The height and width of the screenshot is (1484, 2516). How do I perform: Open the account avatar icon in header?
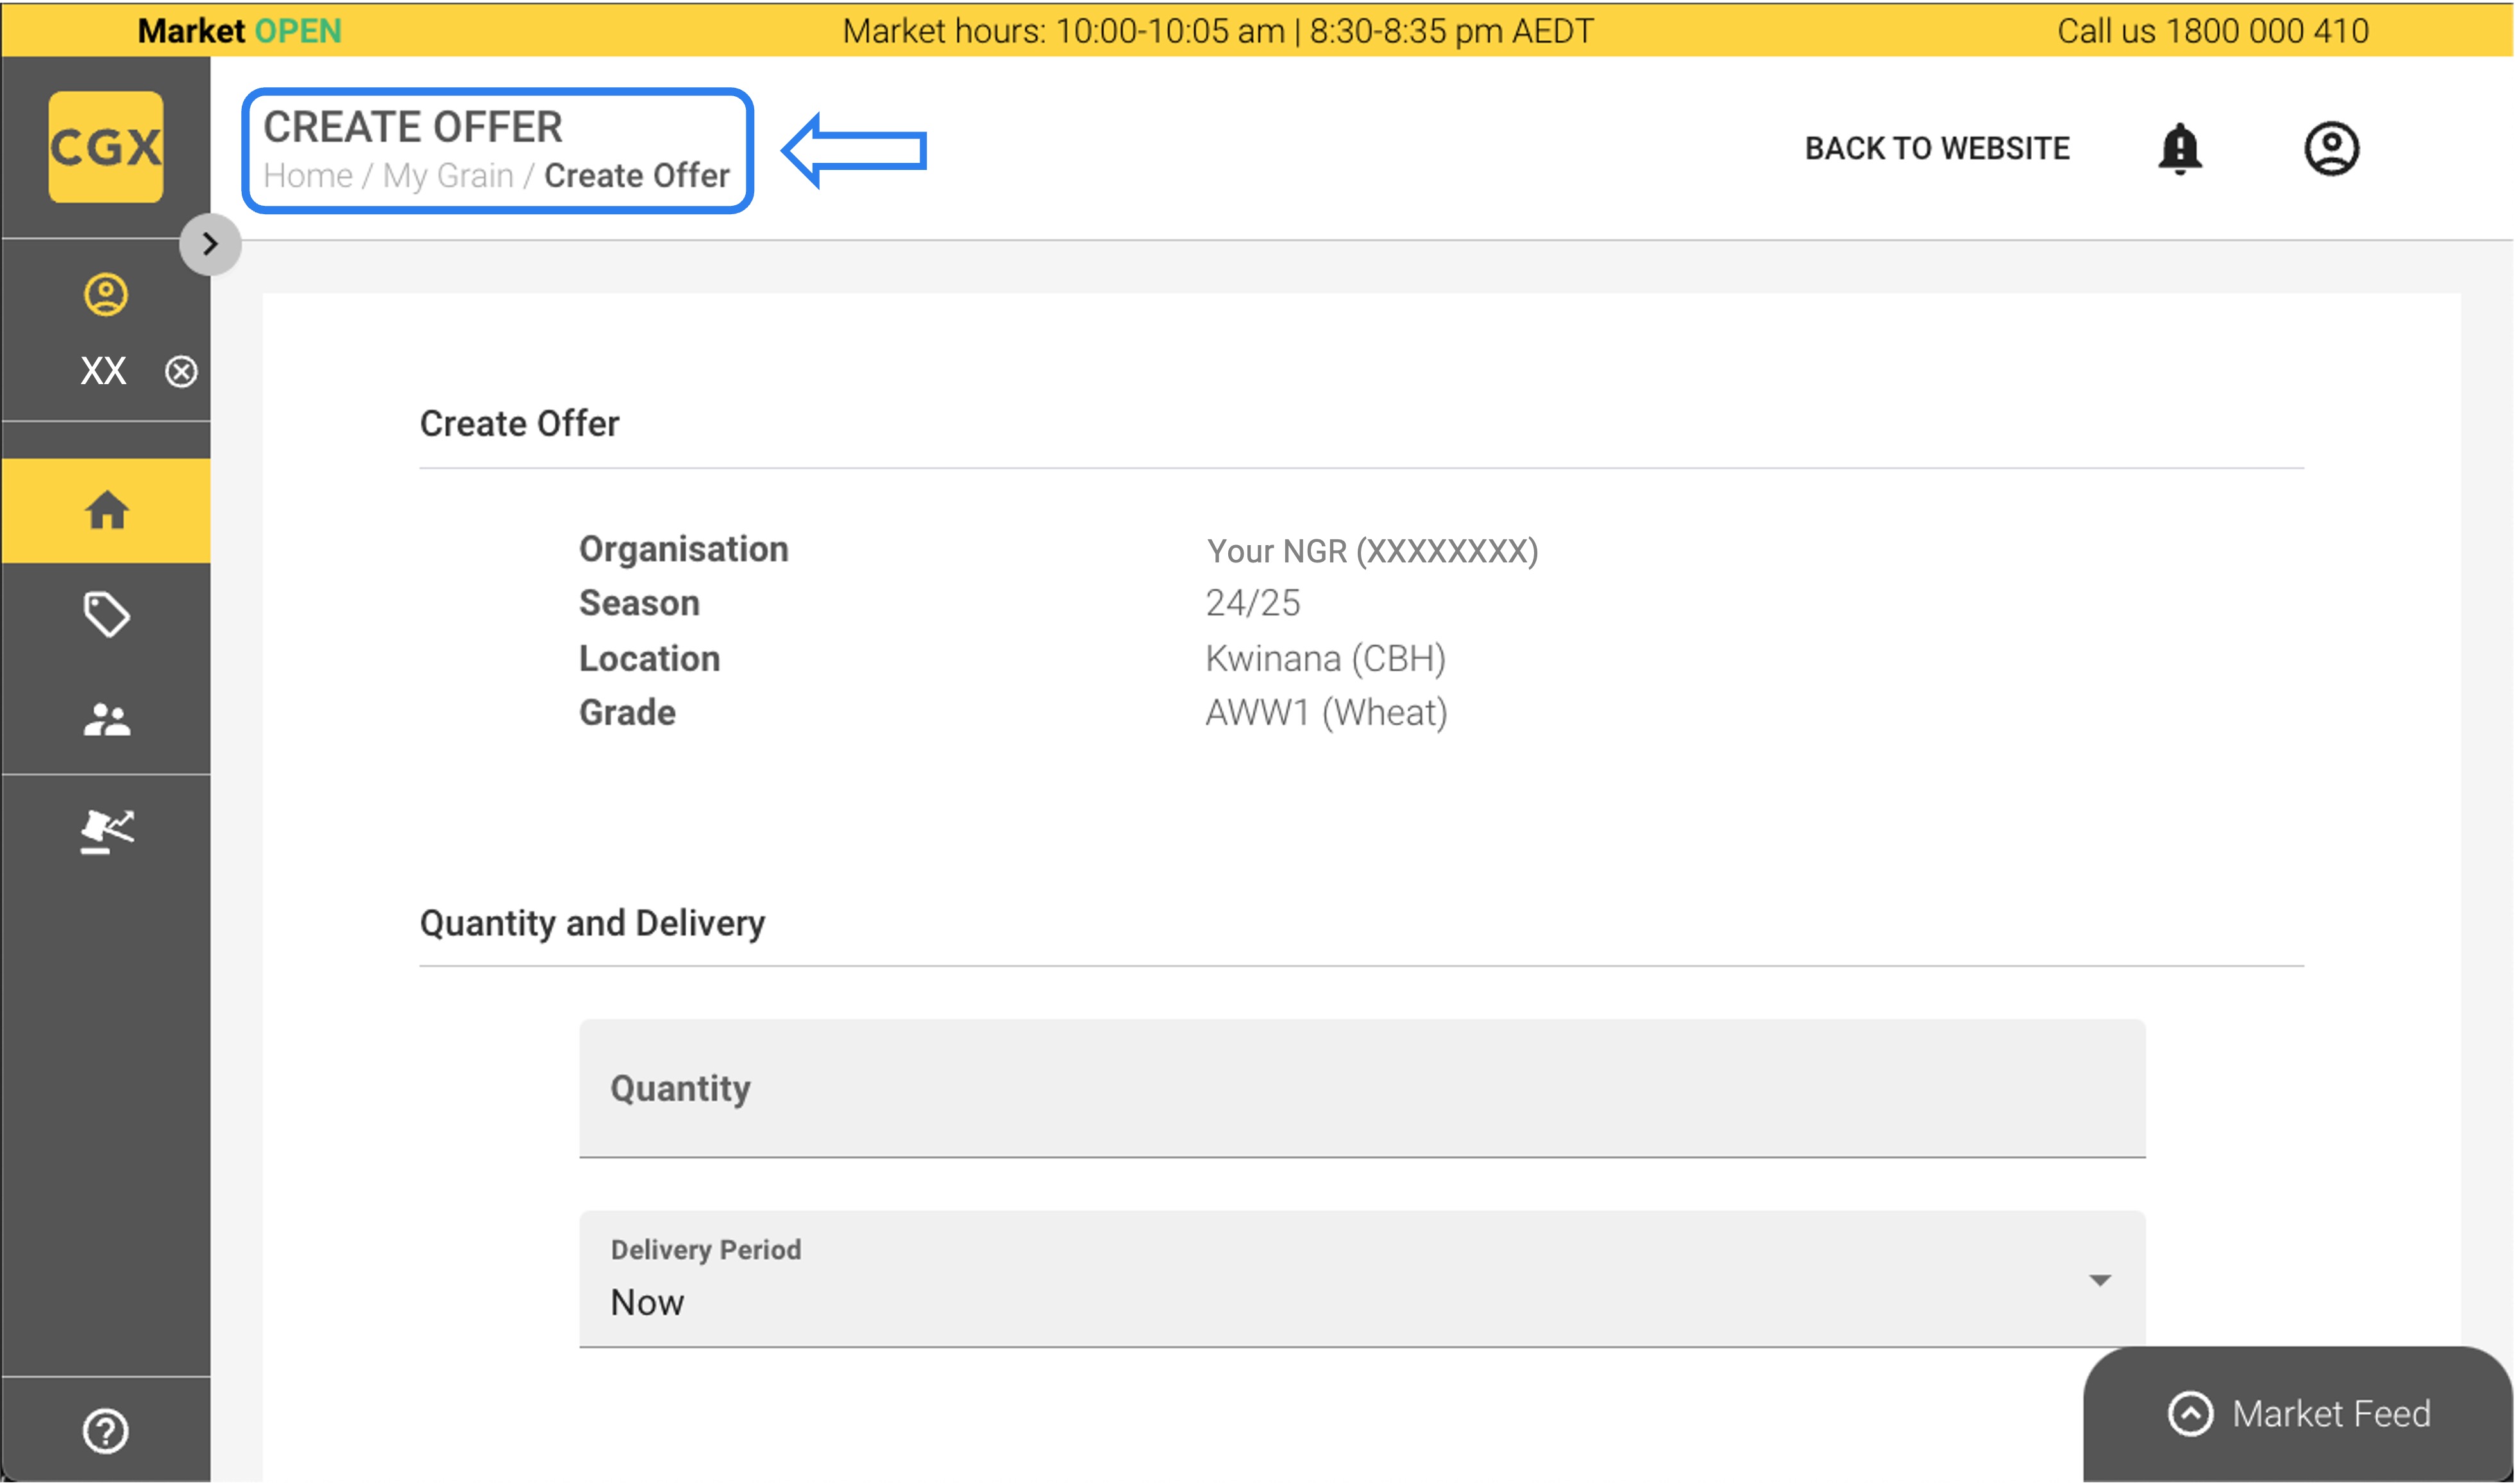pyautogui.click(x=2331, y=149)
